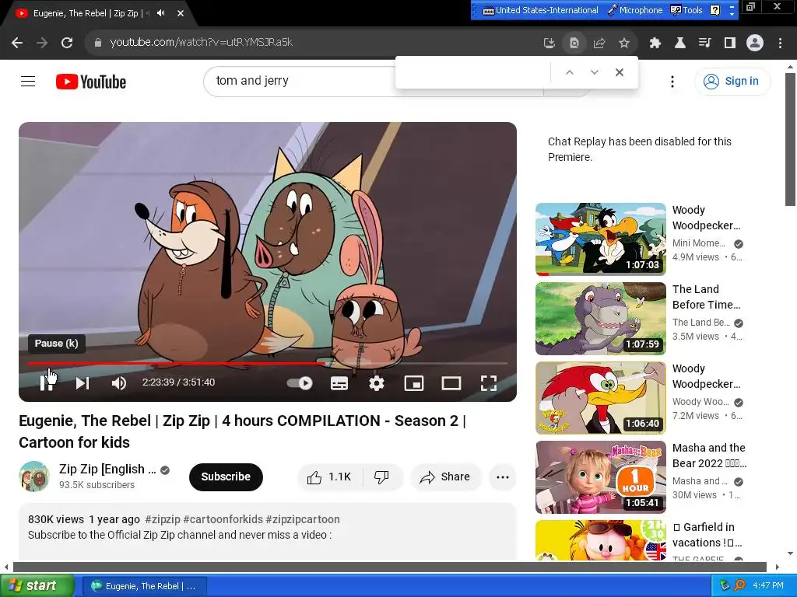Toggle the autoplay switch in player
Screen dimensions: 797x597
click(x=300, y=383)
